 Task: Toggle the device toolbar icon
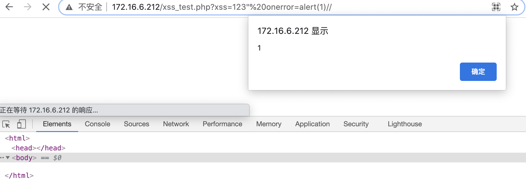(22, 124)
